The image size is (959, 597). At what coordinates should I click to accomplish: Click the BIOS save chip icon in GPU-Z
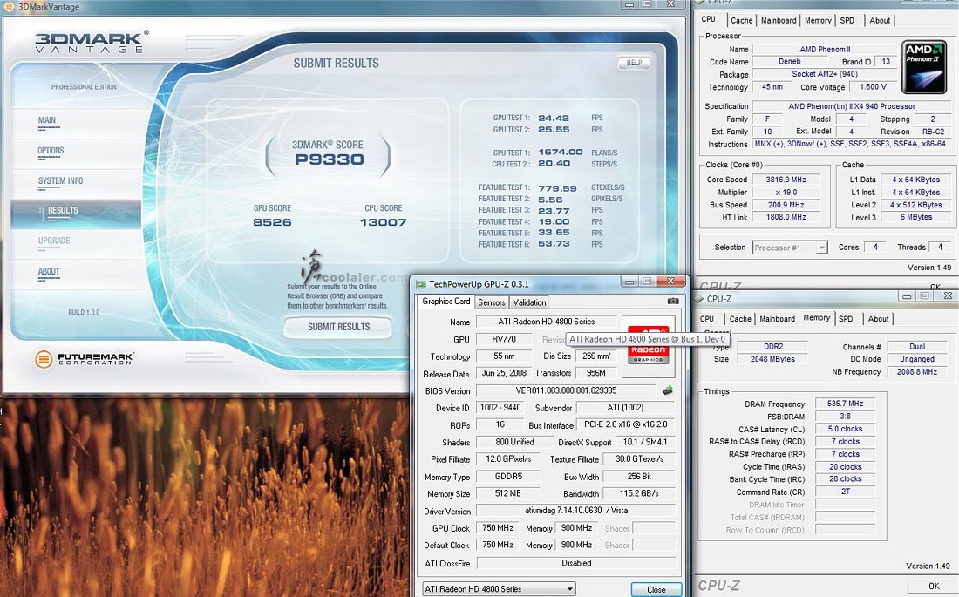point(667,390)
